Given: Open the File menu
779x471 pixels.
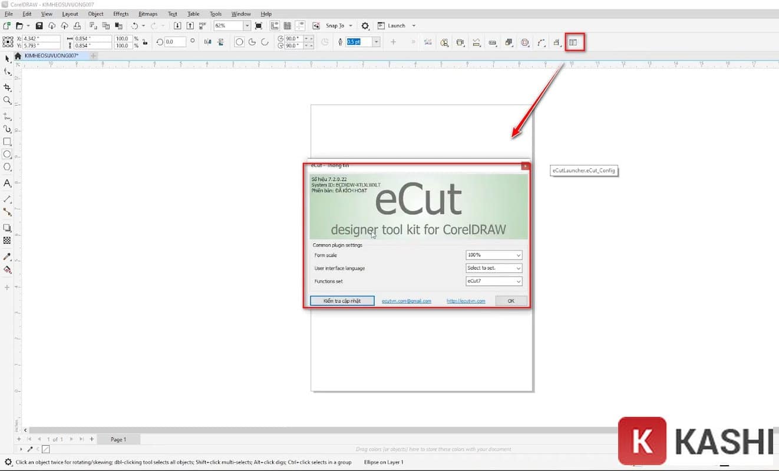Looking at the screenshot, I should 8,14.
